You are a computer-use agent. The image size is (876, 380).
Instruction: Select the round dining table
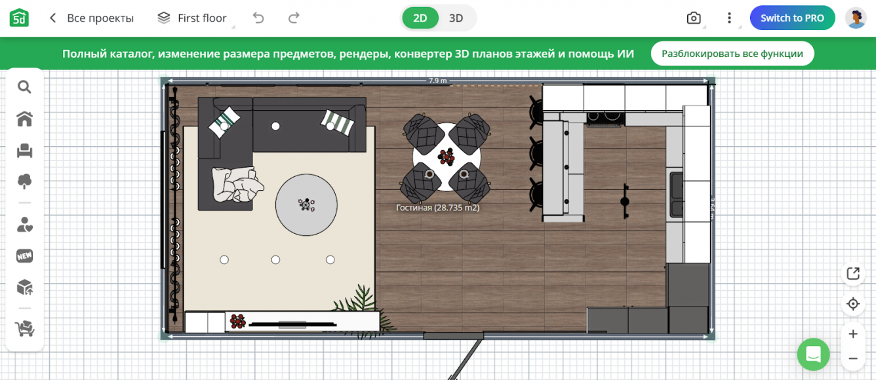click(447, 157)
